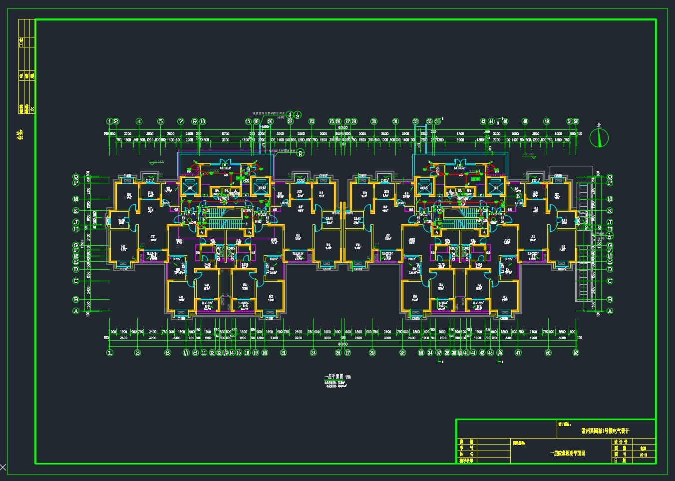Click the circled 14 detail callout bubble

pyautogui.click(x=300, y=154)
